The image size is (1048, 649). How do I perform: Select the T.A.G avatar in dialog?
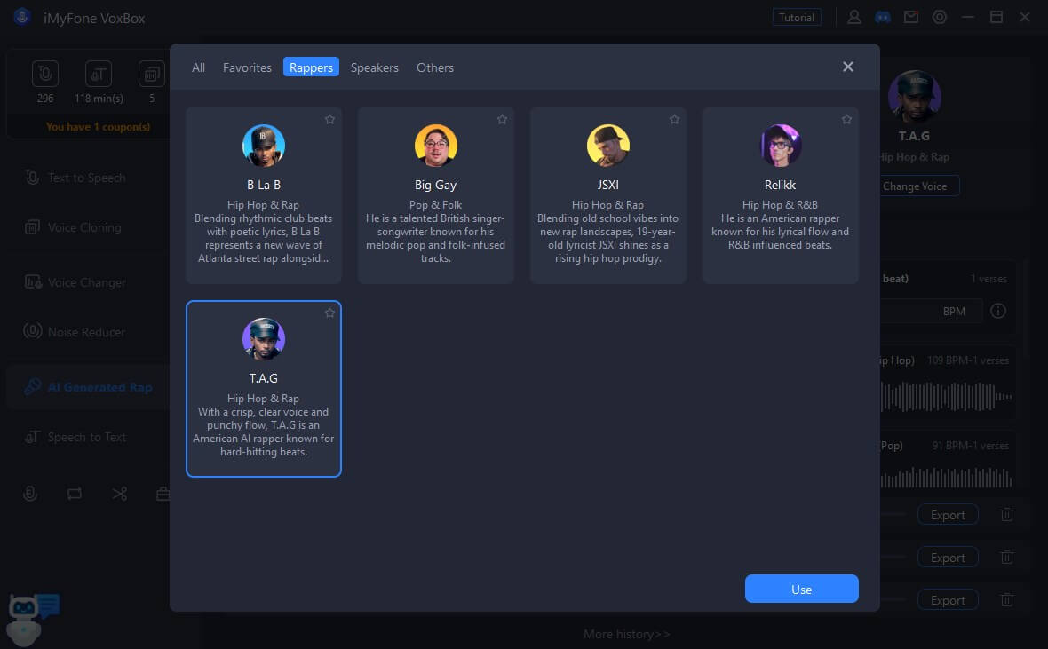coord(264,339)
